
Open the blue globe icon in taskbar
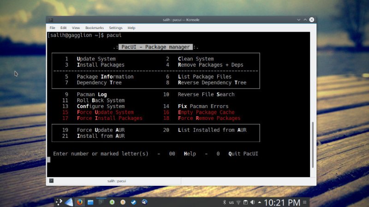(144, 202)
